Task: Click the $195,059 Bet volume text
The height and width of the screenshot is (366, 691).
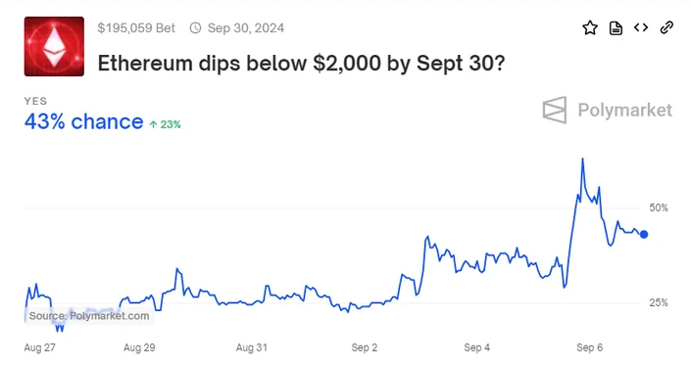Action: (x=136, y=28)
